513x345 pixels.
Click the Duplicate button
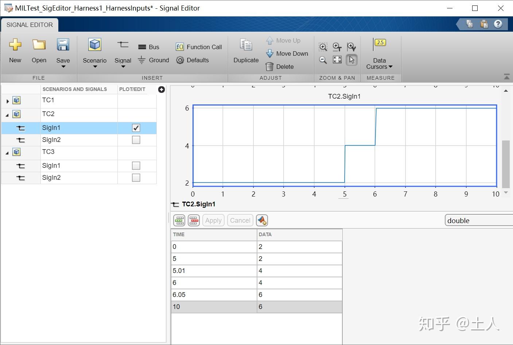[245, 52]
